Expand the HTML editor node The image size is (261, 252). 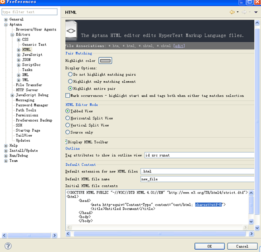coord(19,50)
